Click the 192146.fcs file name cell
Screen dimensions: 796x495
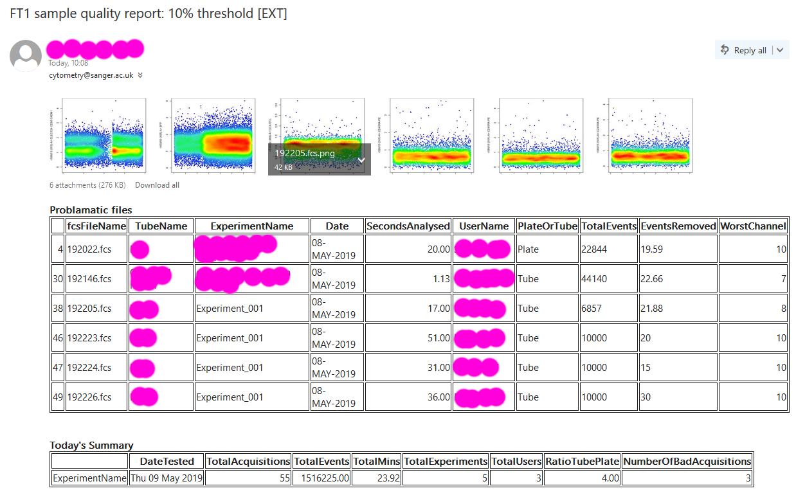89,278
